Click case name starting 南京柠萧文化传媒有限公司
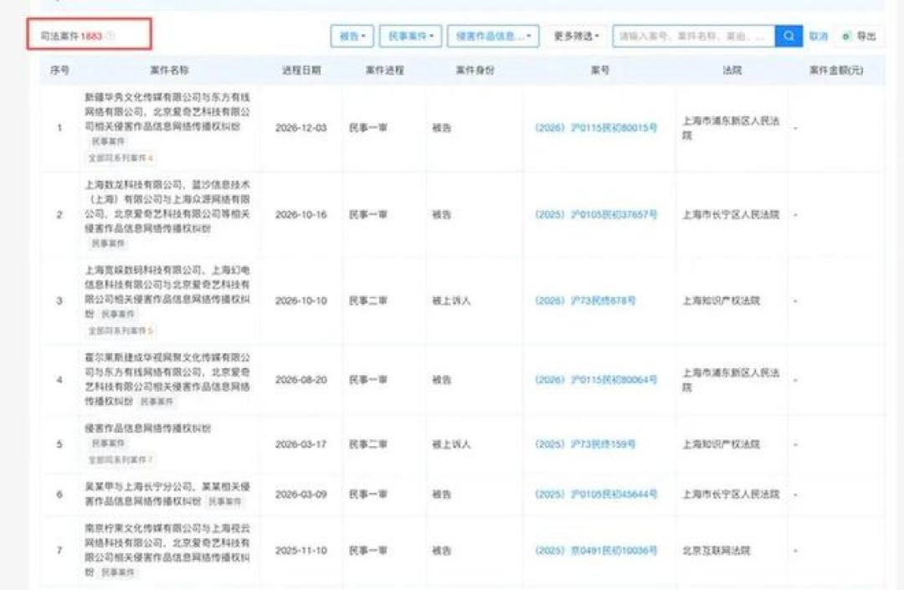This screenshot has width=904, height=590. click(x=167, y=550)
